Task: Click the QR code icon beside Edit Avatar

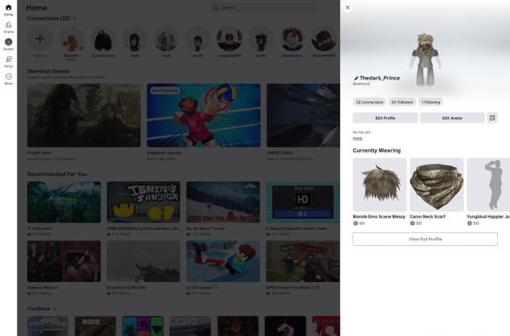Action: pyautogui.click(x=492, y=118)
